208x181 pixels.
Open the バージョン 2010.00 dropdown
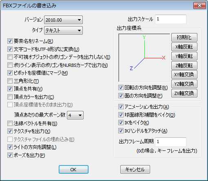pyautogui.click(x=63, y=20)
